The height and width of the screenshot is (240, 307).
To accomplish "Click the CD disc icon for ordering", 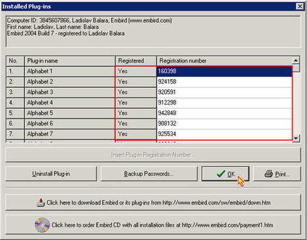I will (x=42, y=225).
